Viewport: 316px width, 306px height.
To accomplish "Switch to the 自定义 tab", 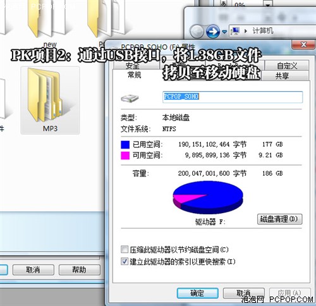I will pos(287,66).
